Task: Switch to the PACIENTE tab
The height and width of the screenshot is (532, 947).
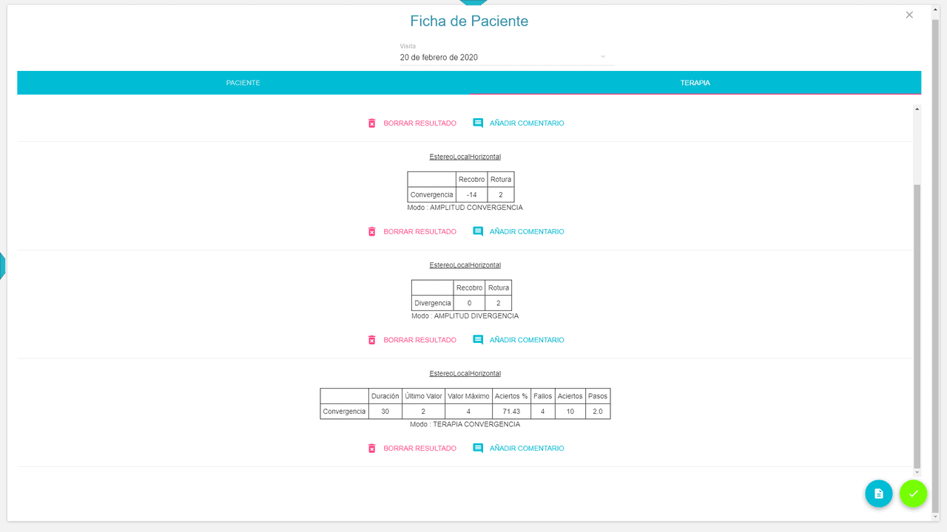Action: coord(243,83)
